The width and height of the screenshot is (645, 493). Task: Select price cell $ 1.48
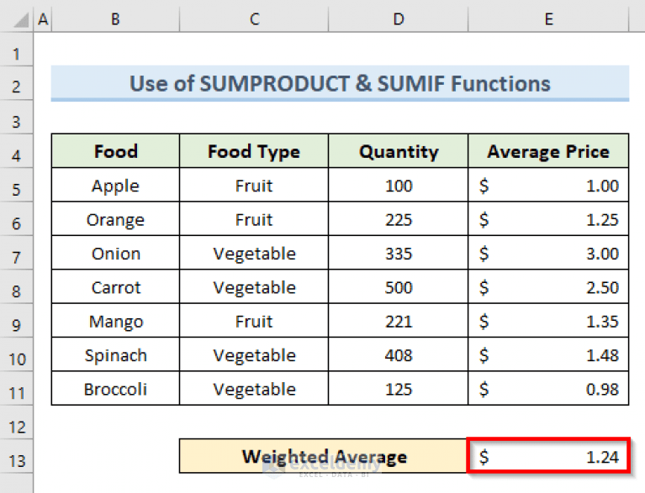pyautogui.click(x=548, y=355)
